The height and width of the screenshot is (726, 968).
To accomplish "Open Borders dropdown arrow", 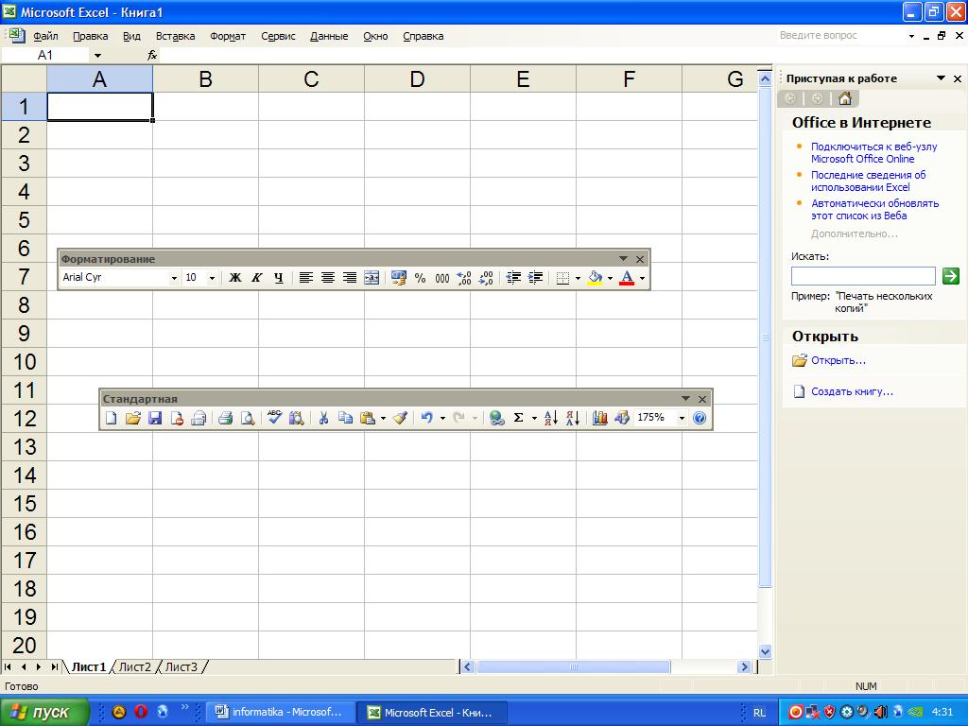I will (x=578, y=278).
